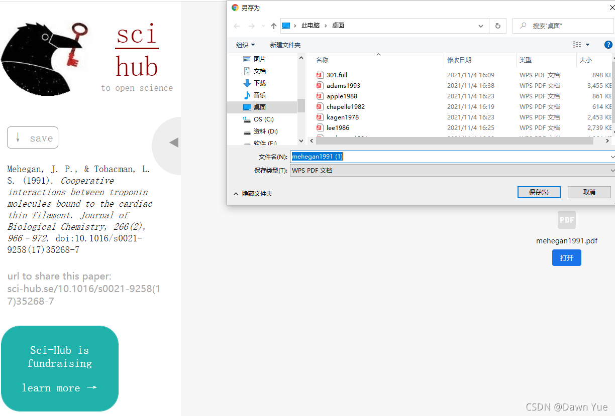
Task: Click navigation pane scrollbar down arrow
Action: click(x=301, y=141)
